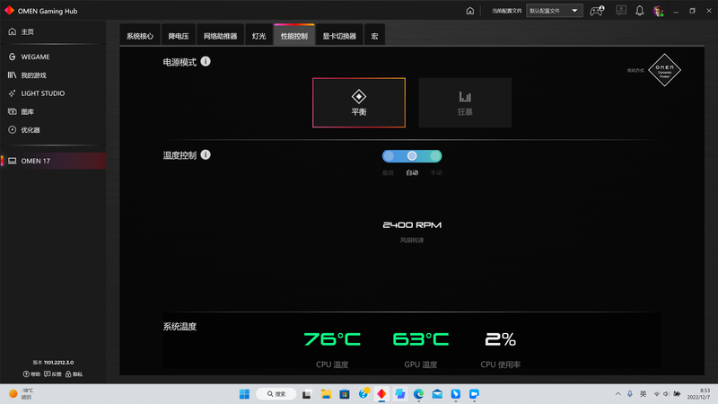718x404 pixels.
Task: Set fan control to 手动 position
Action: 435,155
